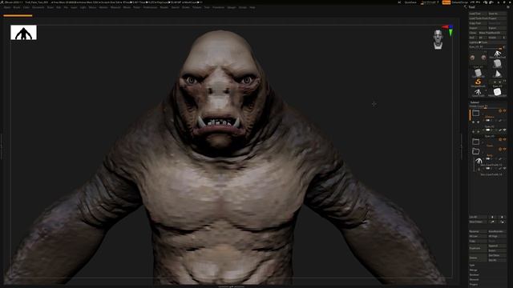Select the current troll tool thumbnail at top
Image resolution: width=513 pixels, height=288 pixels.
[x=497, y=54]
